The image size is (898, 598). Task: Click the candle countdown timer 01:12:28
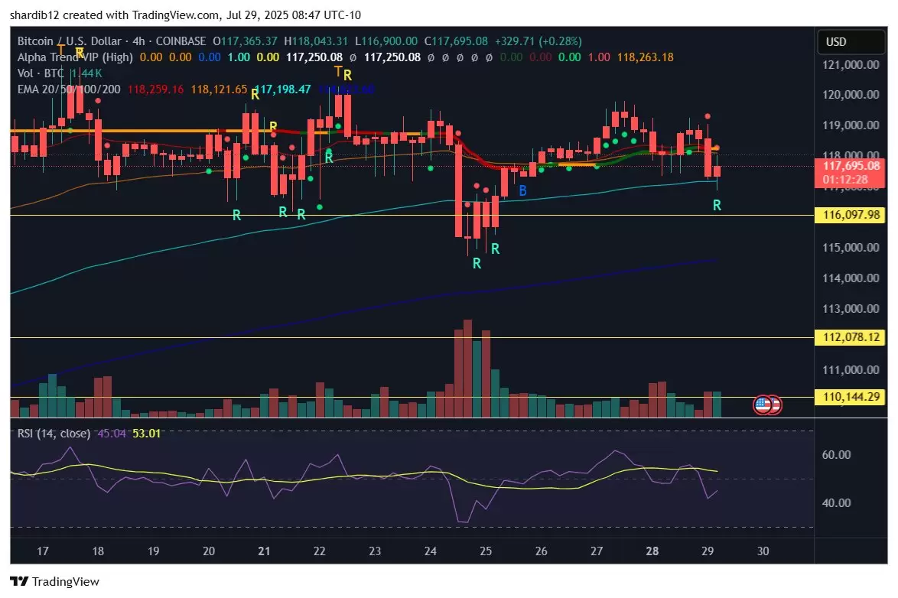[x=845, y=180]
